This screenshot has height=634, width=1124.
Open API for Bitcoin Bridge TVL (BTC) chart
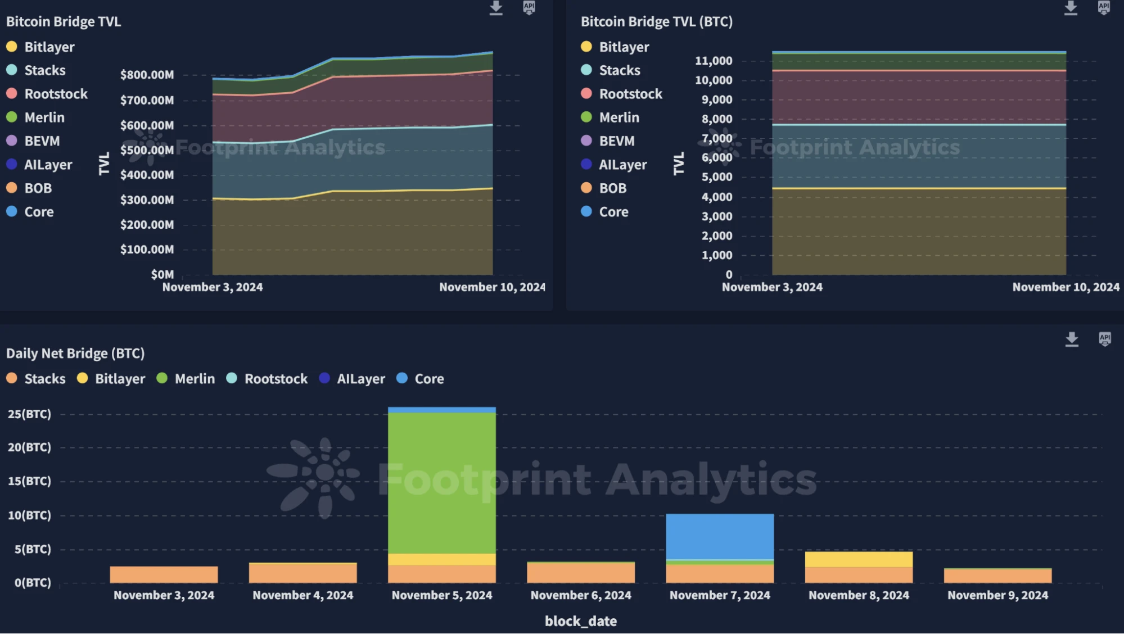pyautogui.click(x=1104, y=7)
